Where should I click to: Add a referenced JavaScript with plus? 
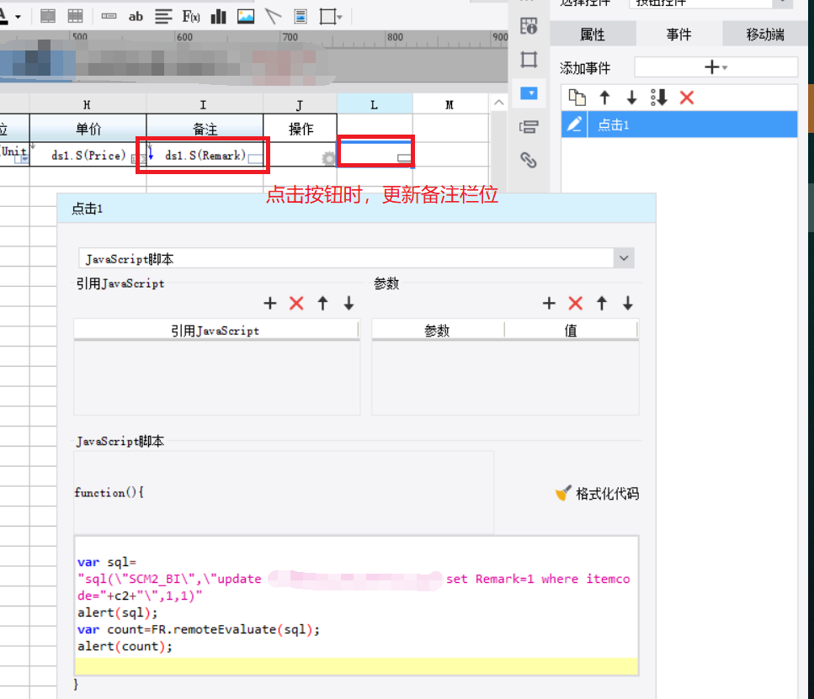[270, 303]
